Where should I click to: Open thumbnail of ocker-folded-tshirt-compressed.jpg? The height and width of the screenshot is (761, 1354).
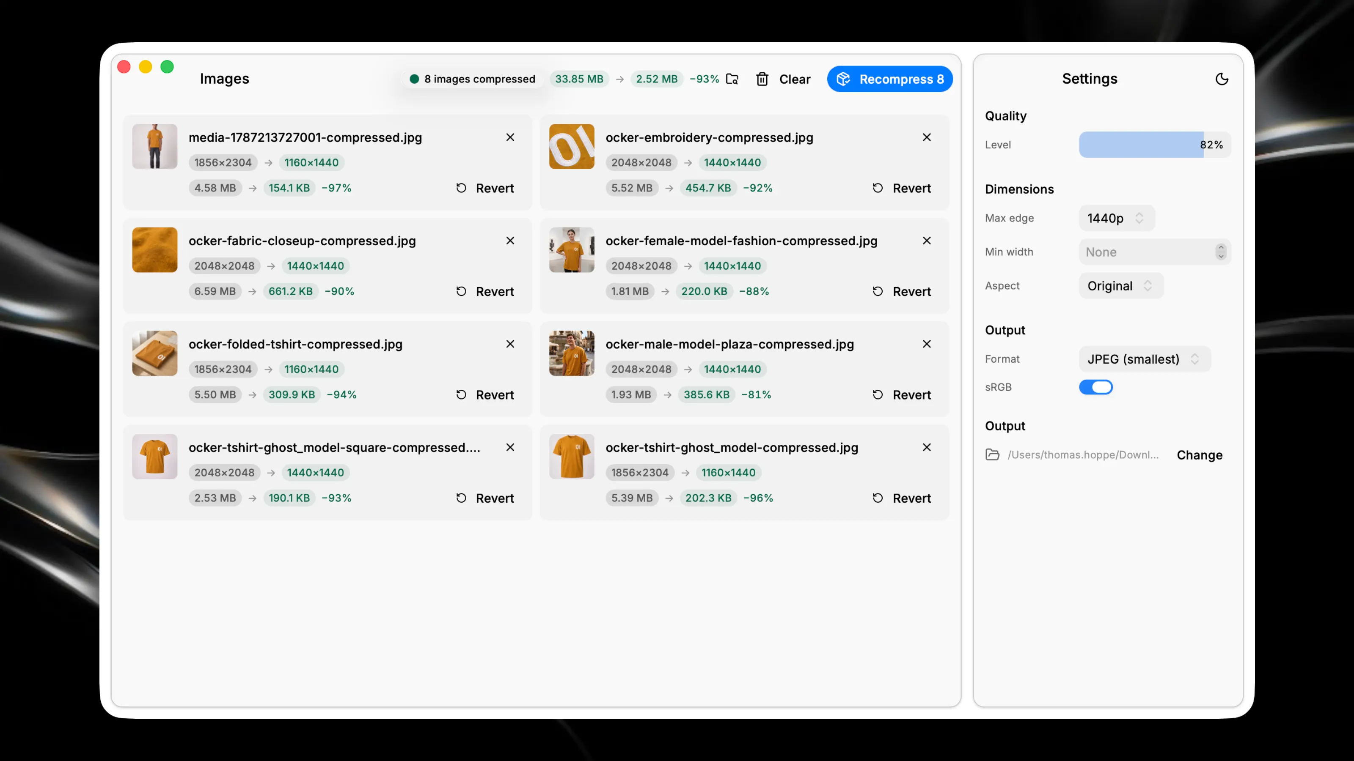[154, 353]
